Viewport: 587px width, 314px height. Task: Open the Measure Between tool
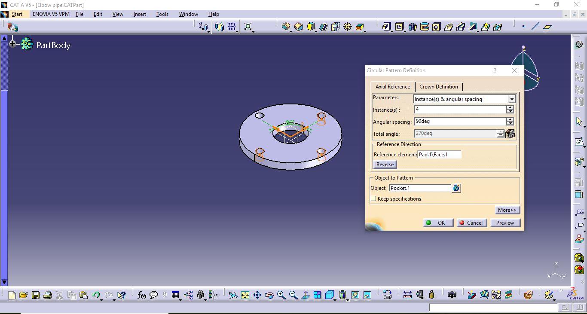coord(407,295)
